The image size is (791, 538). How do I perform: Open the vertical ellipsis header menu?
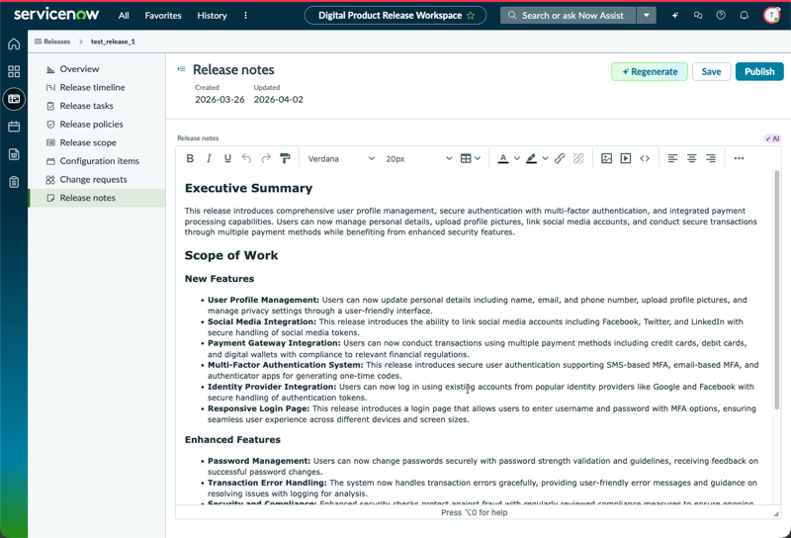(245, 16)
